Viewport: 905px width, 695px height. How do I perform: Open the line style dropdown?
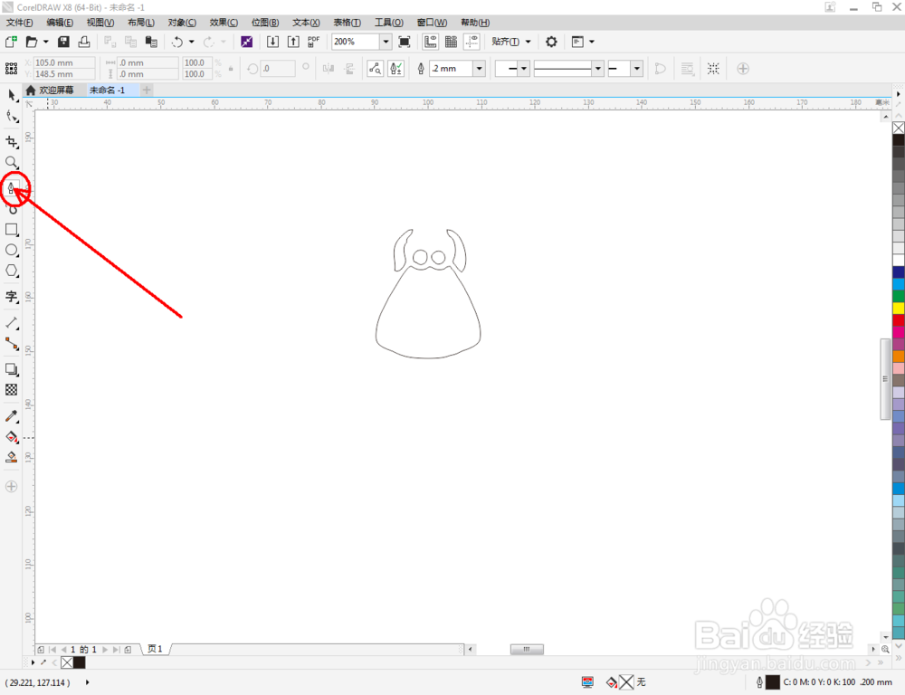pos(598,69)
